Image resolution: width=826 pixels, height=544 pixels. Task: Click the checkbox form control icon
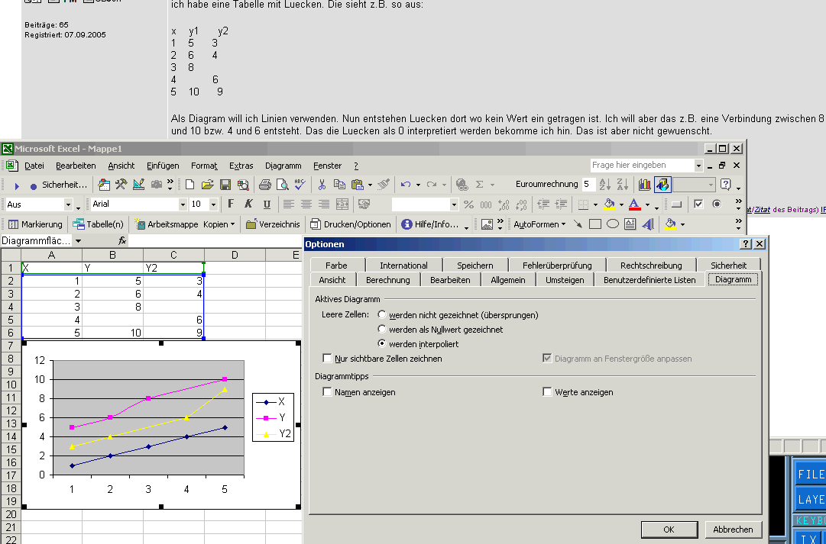[x=698, y=204]
